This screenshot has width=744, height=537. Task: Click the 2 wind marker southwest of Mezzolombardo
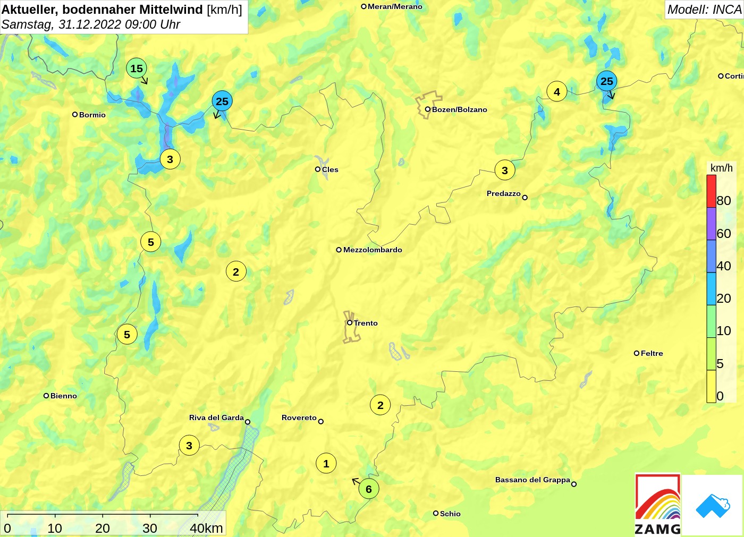point(236,272)
